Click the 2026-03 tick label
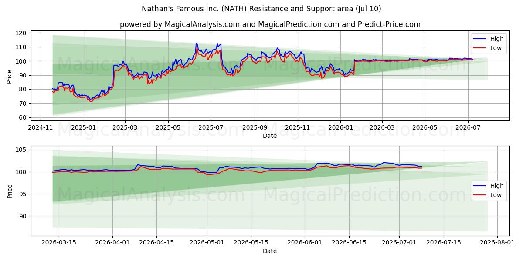 382,128
